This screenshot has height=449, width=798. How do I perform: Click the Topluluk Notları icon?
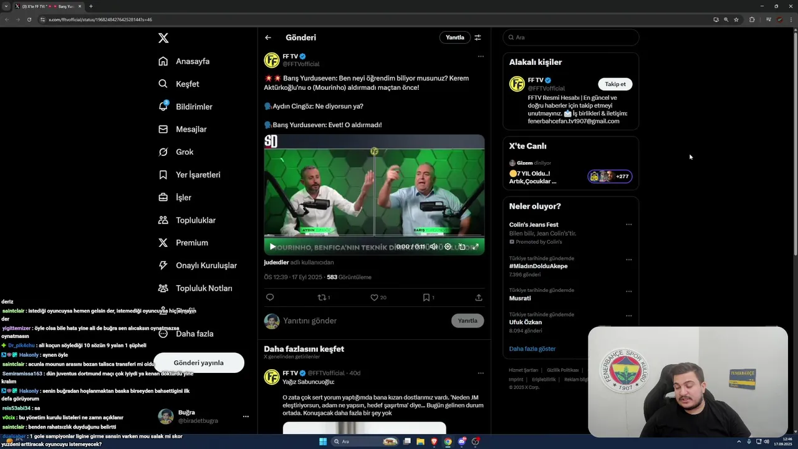coord(163,288)
